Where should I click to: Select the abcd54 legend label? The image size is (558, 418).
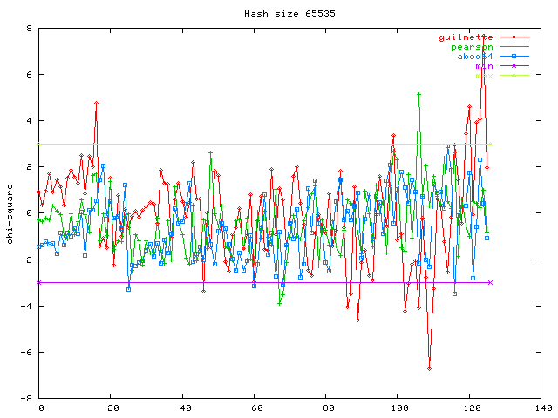[x=475, y=57]
